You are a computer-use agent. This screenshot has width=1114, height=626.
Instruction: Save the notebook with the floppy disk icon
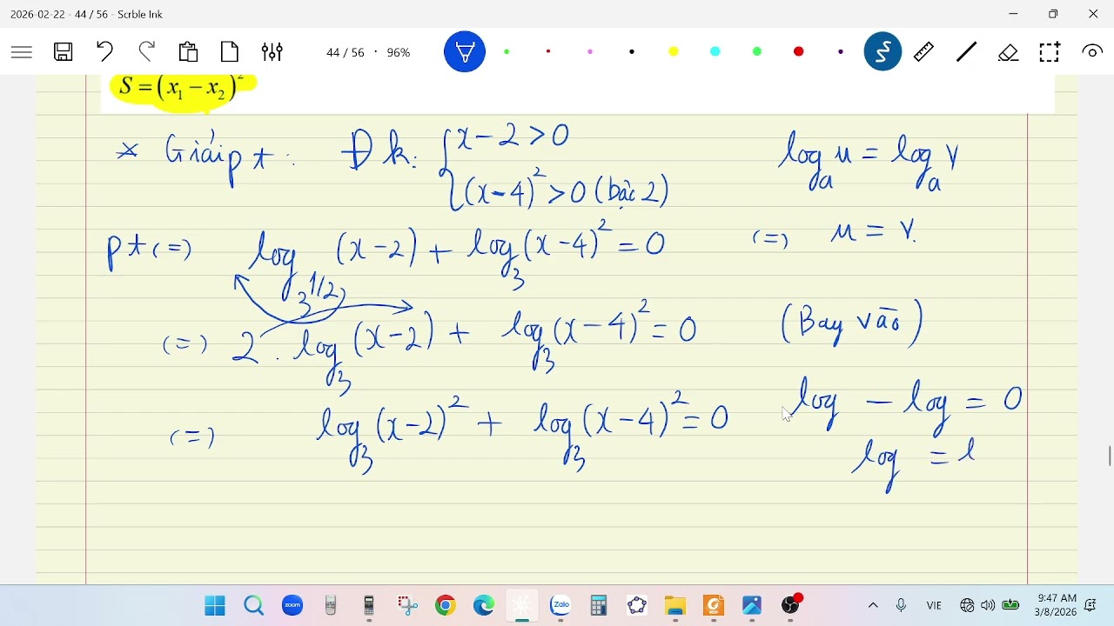(64, 52)
